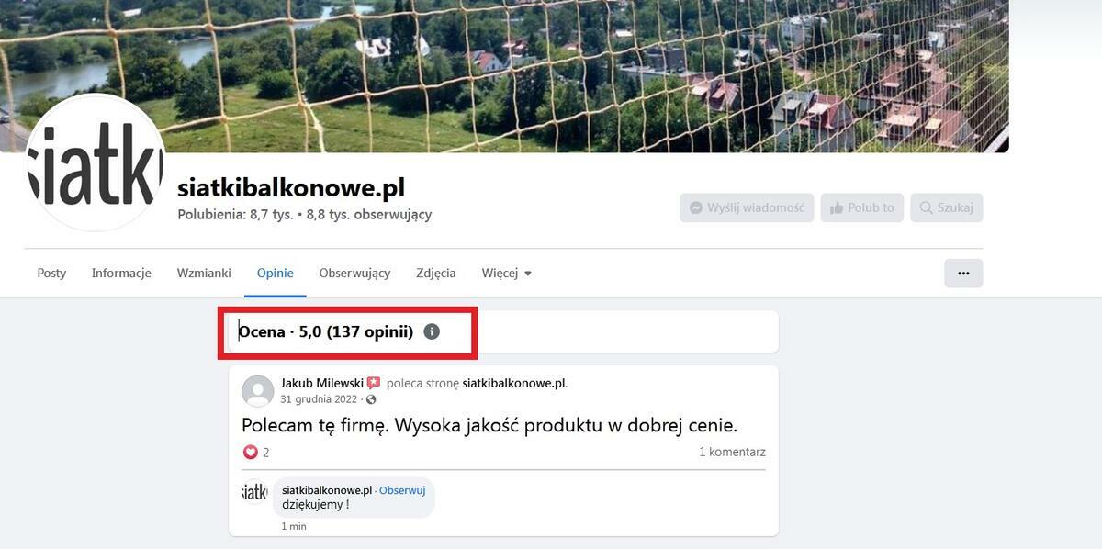Follow page via Obserwuj link
Viewport: 1102px width, 549px height.
pos(402,490)
